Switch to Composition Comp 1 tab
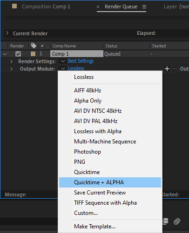Image resolution: width=189 pixels, height=233 pixels. 46,6
